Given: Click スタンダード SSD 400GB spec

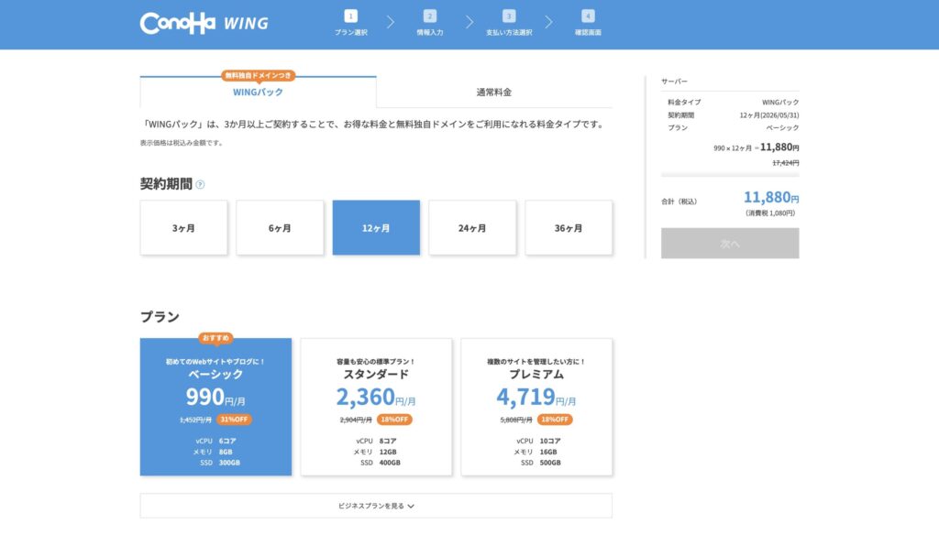Looking at the screenshot, I should 381,463.
